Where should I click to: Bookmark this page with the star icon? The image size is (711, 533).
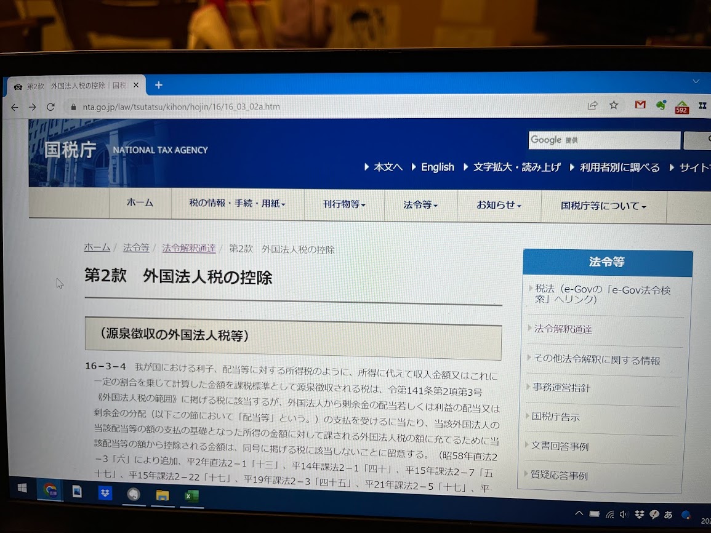614,105
